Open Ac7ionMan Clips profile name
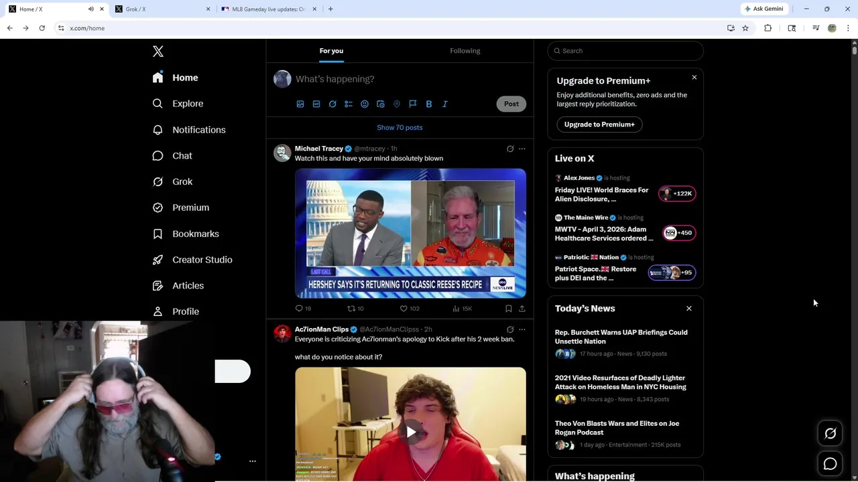This screenshot has height=482, width=858. pos(322,329)
